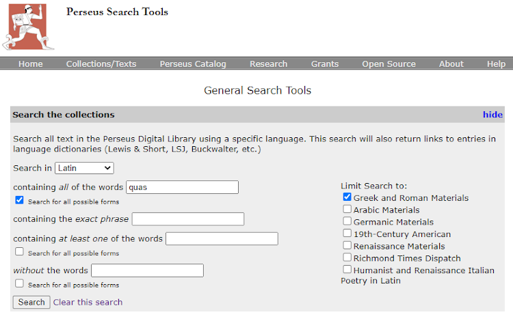This screenshot has width=513, height=321.
Task: Click Clear this search link
Action: pyautogui.click(x=88, y=303)
